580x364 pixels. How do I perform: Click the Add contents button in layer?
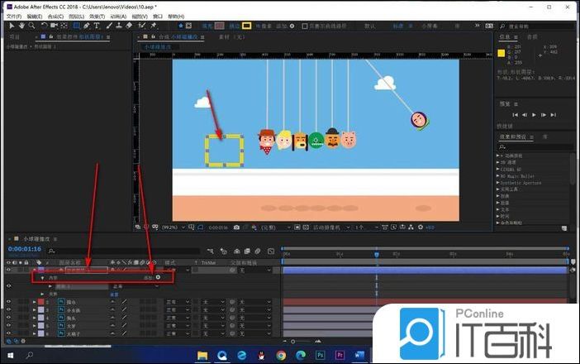click(158, 278)
